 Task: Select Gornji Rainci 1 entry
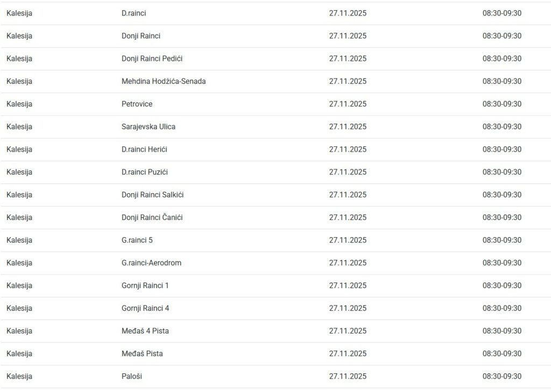click(145, 285)
